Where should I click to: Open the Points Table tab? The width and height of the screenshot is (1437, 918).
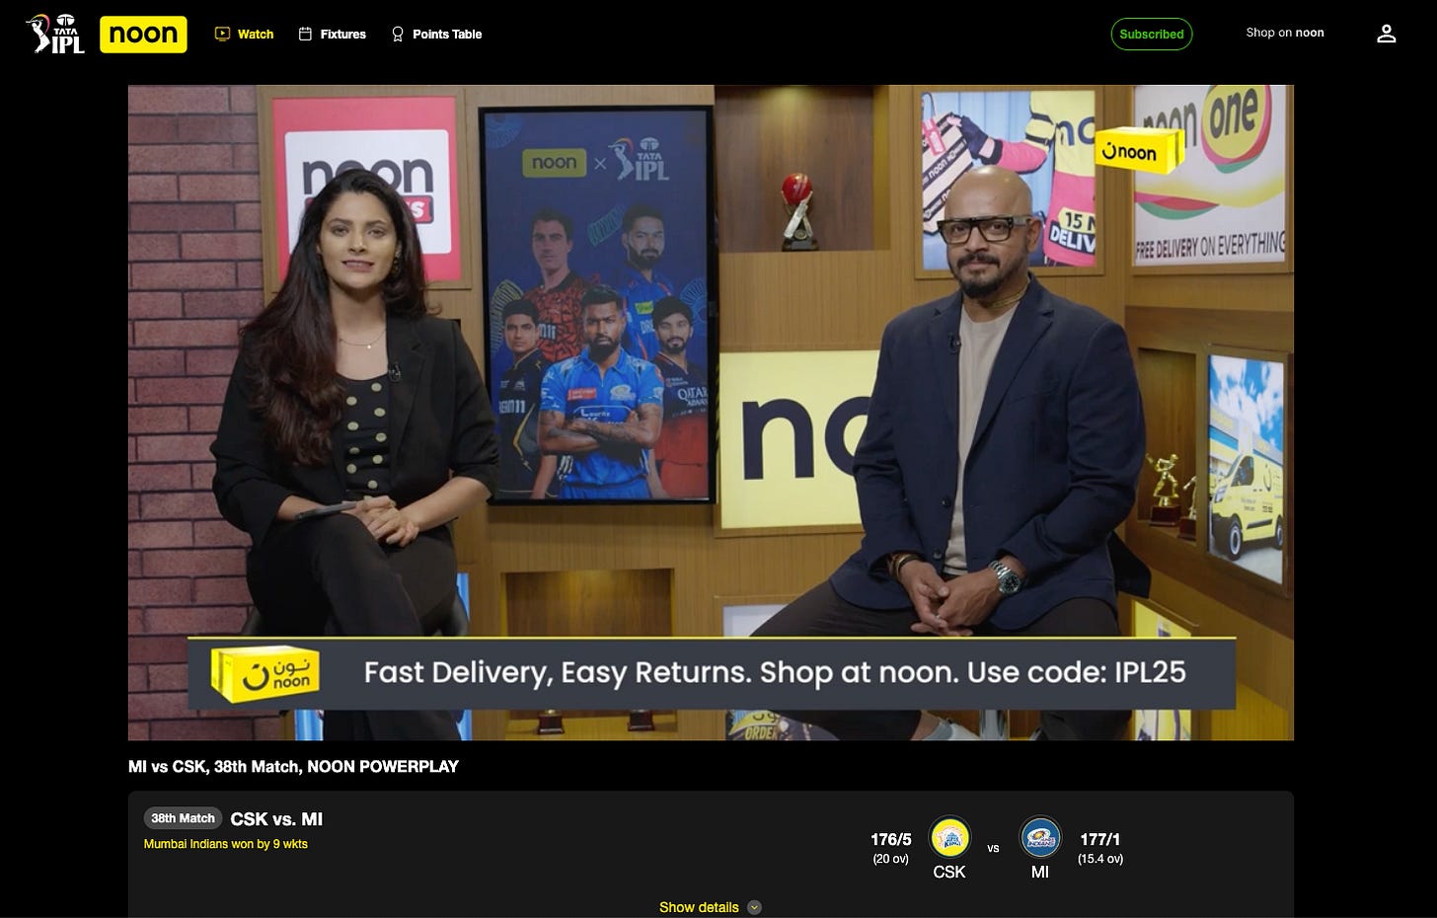(436, 34)
